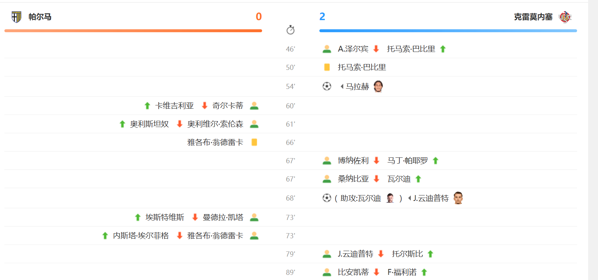Click the substitution icon next to A.泽尔宾
The width and height of the screenshot is (598, 280).
click(x=327, y=49)
